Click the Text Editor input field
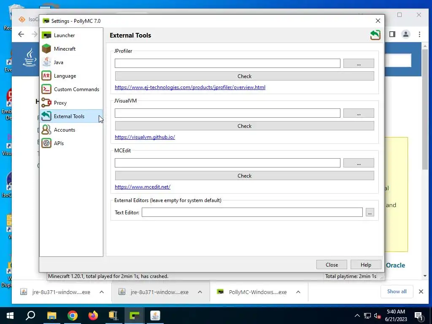Viewport: 432px width, 324px height. [x=252, y=213]
